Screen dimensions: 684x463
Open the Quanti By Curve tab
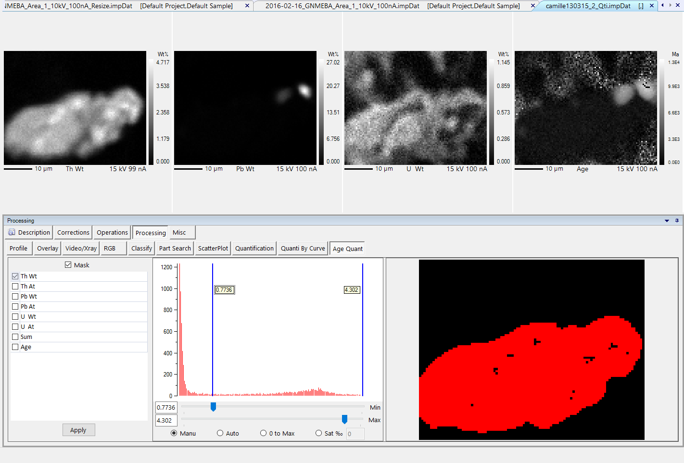tap(303, 249)
